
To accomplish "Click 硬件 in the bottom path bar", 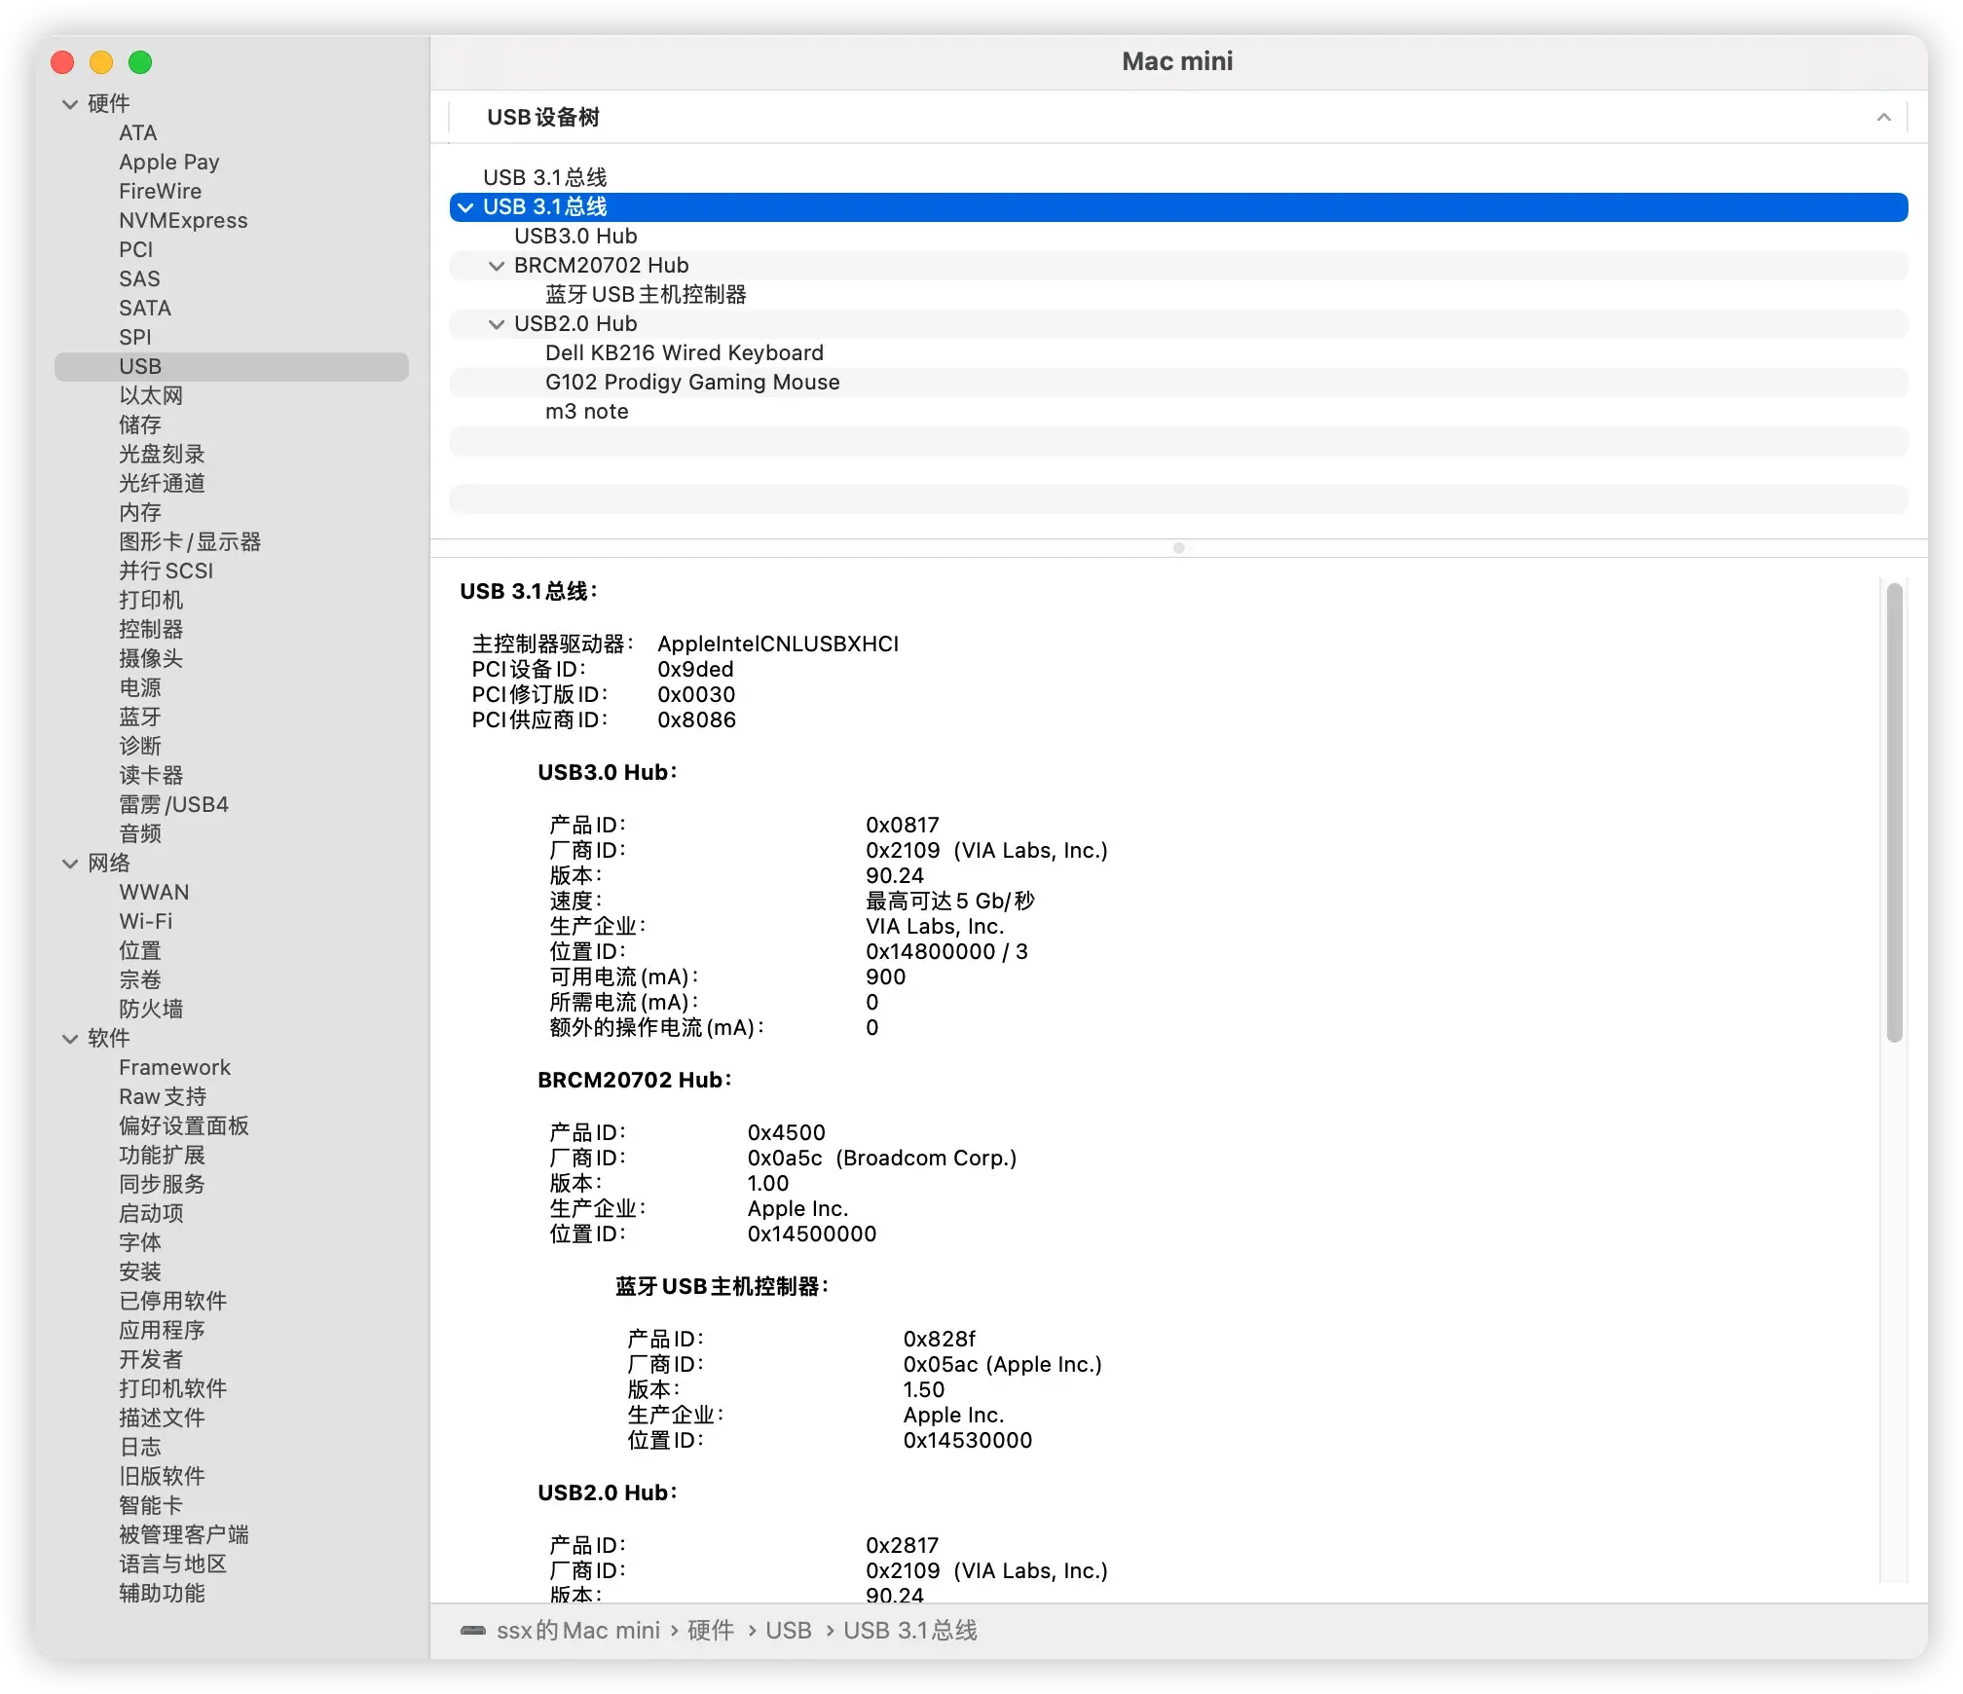I will tap(711, 1630).
